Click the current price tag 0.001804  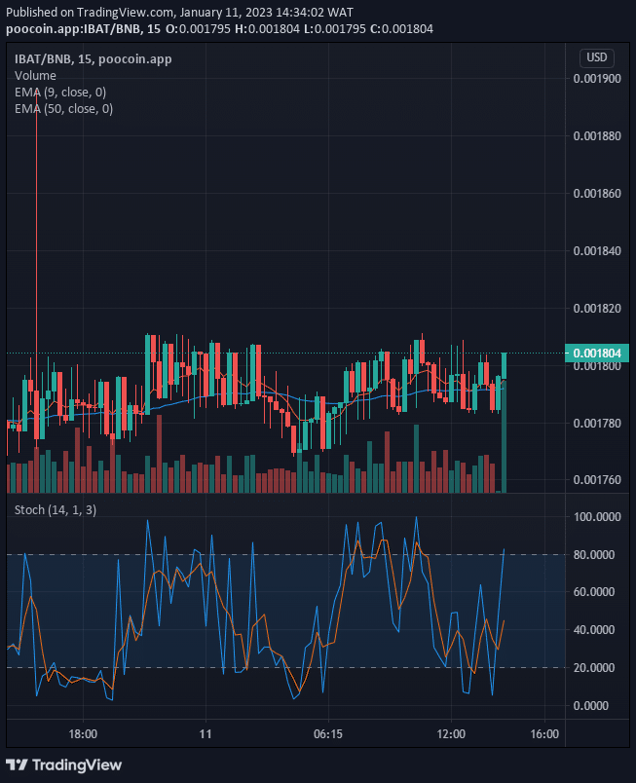click(597, 354)
